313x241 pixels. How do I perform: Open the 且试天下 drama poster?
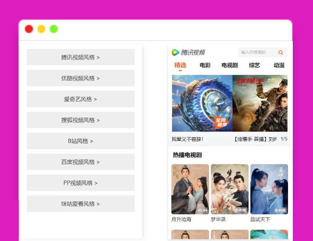(269, 189)
